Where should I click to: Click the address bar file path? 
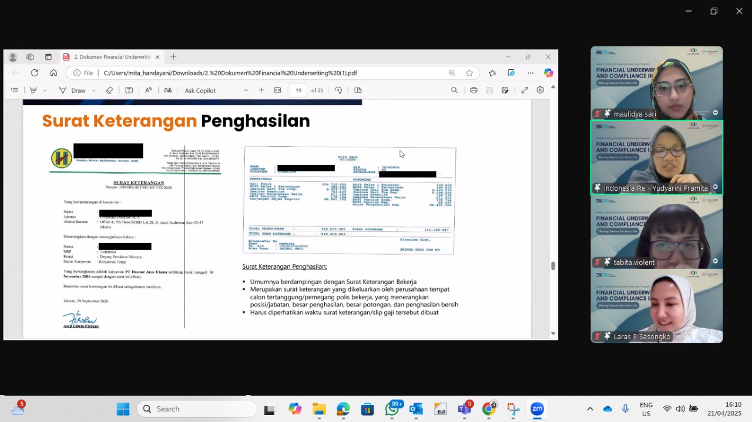pos(230,73)
